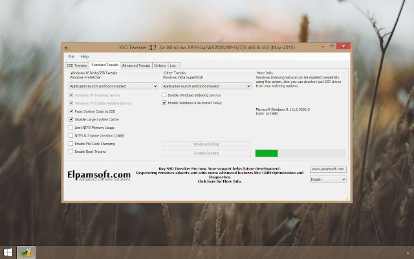The height and width of the screenshot is (259, 414).
Task: Expand the Windows Vista Superfetch dropdown
Action: click(x=206, y=86)
